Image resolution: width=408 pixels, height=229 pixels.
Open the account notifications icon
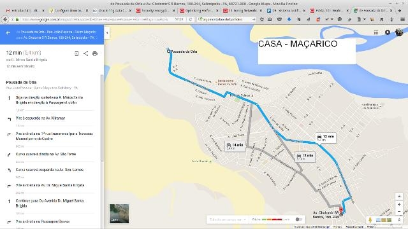click(388, 32)
